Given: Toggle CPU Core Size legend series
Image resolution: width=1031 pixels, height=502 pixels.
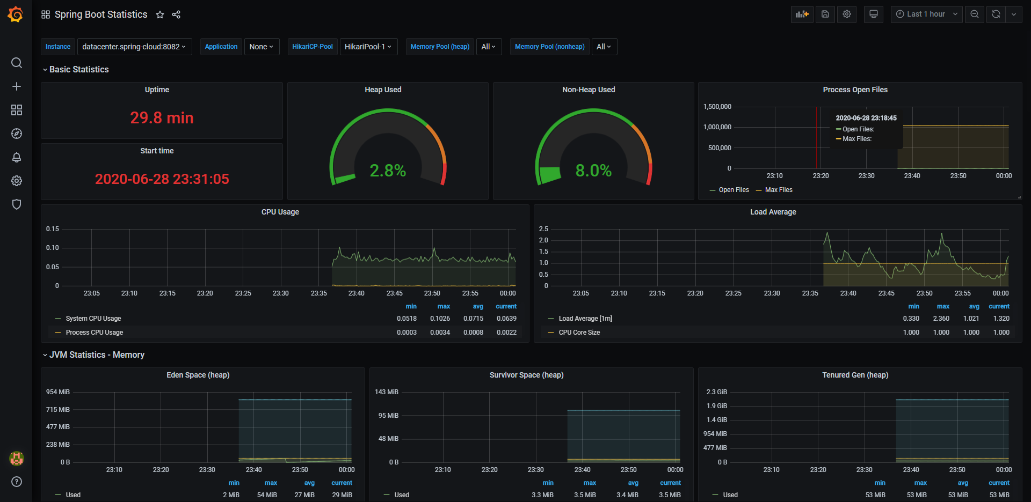Looking at the screenshot, I should 579,333.
